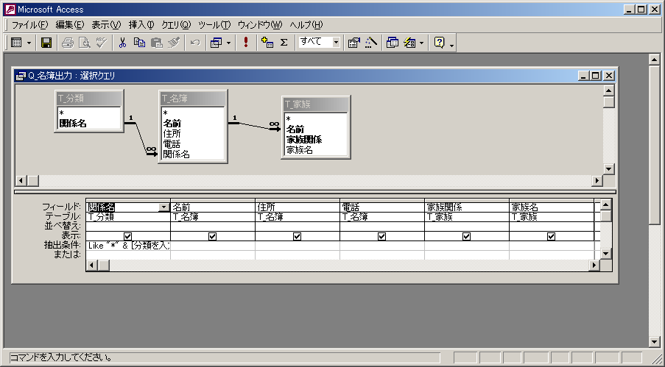Click the Copy toolbar icon
The height and width of the screenshot is (367, 665).
point(139,43)
